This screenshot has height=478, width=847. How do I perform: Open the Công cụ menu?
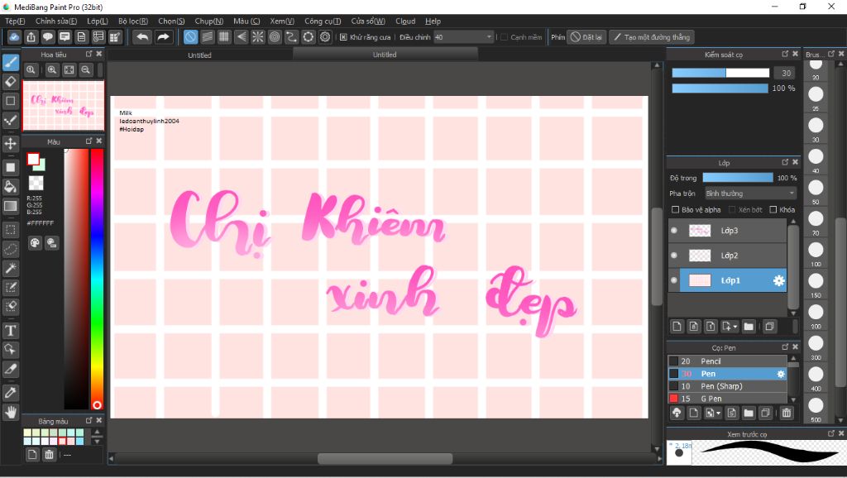(x=323, y=21)
